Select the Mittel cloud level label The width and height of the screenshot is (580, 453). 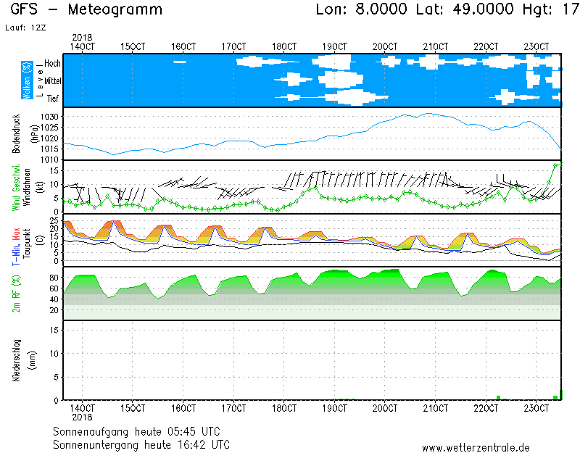(52, 81)
